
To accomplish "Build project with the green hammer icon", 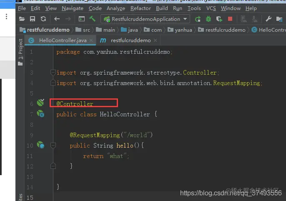I will [92, 19].
